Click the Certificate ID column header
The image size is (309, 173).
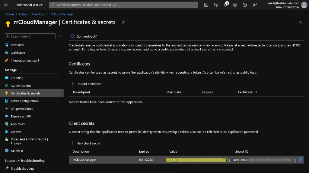point(247,92)
